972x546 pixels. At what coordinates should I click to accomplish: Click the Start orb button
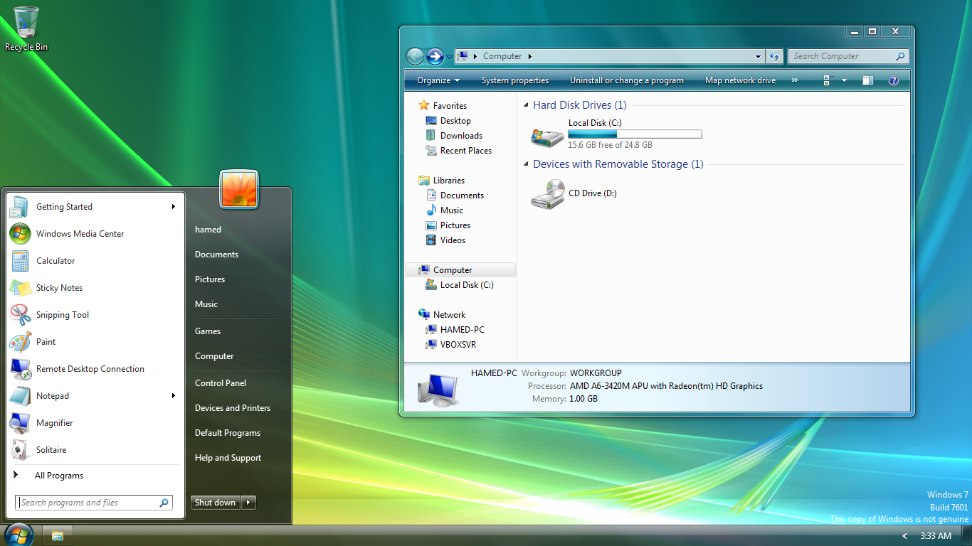point(19,535)
